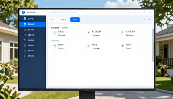Click the vertical scrollbar of the content pane
The height and width of the screenshot is (99, 173).
click(x=153, y=45)
